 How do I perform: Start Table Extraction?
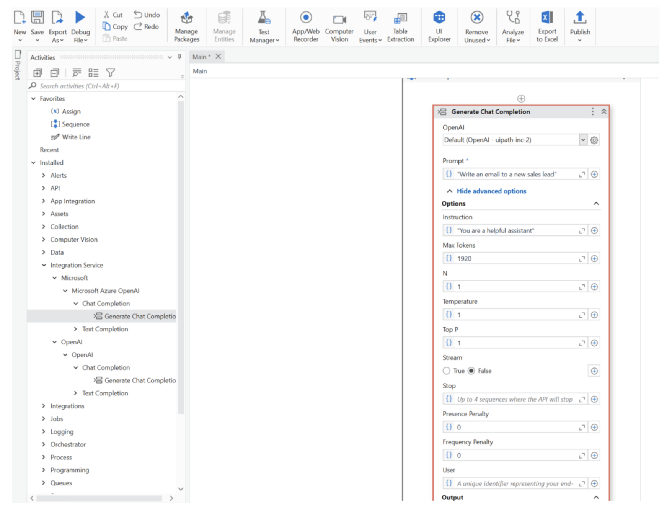click(400, 27)
